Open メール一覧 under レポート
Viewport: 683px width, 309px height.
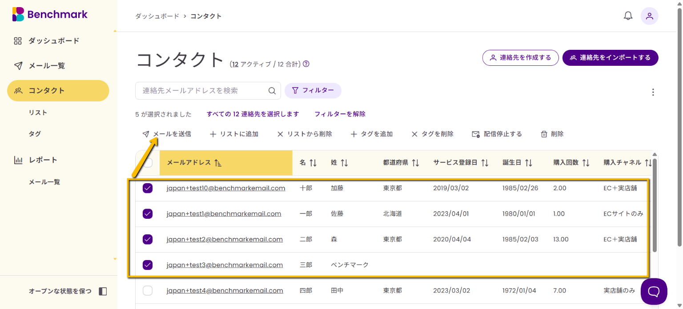[44, 182]
